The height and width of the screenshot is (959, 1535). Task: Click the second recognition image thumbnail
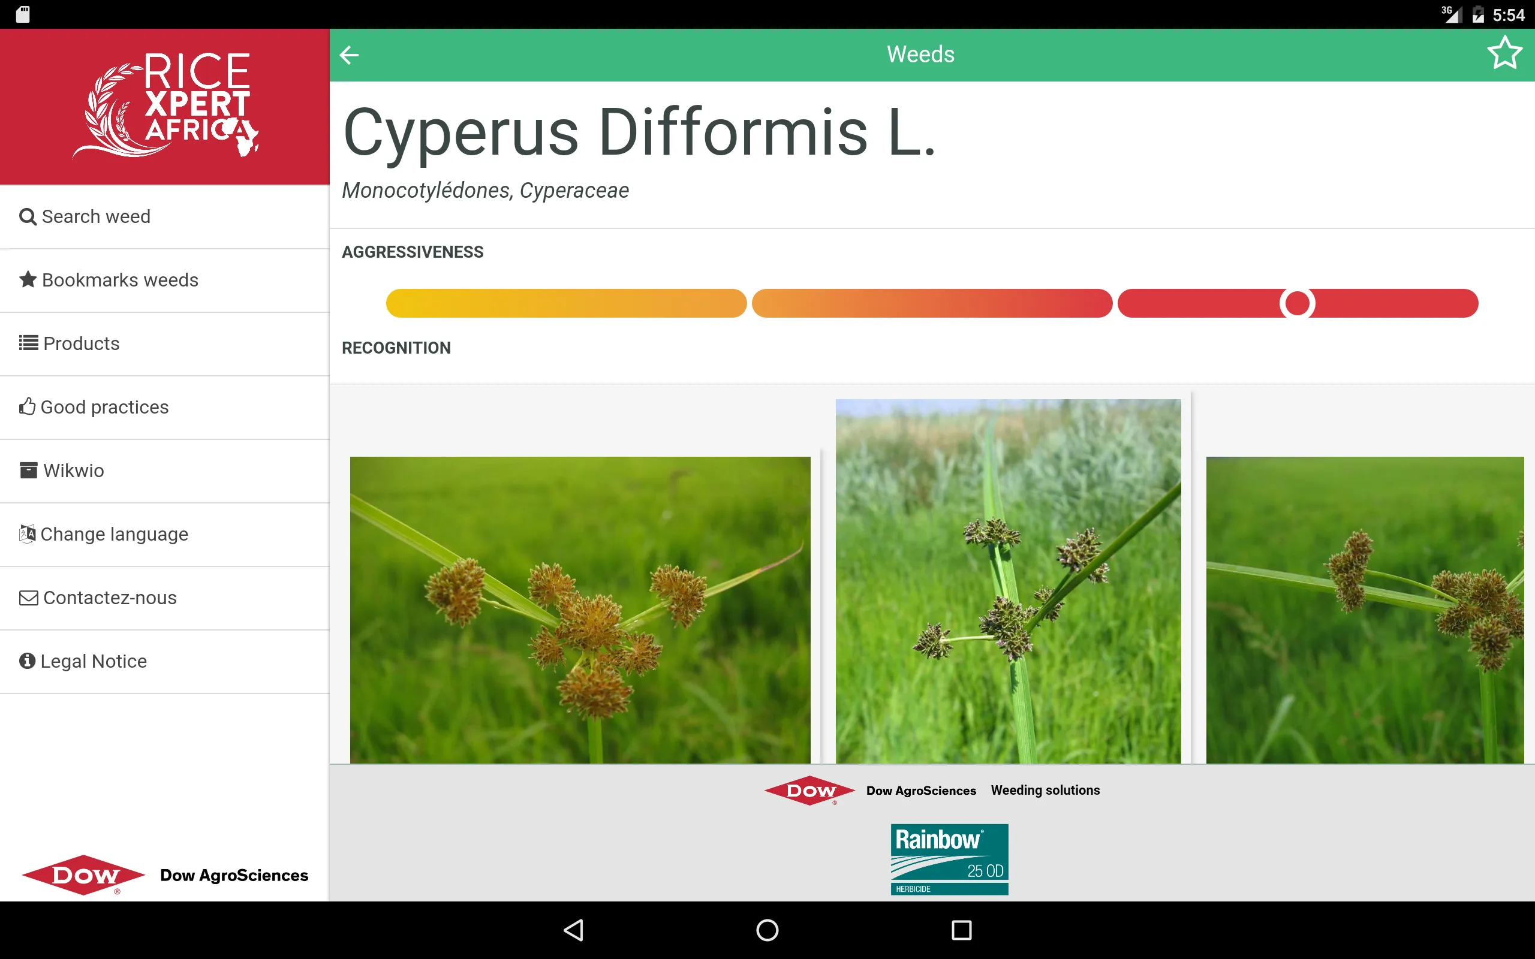click(x=1008, y=580)
